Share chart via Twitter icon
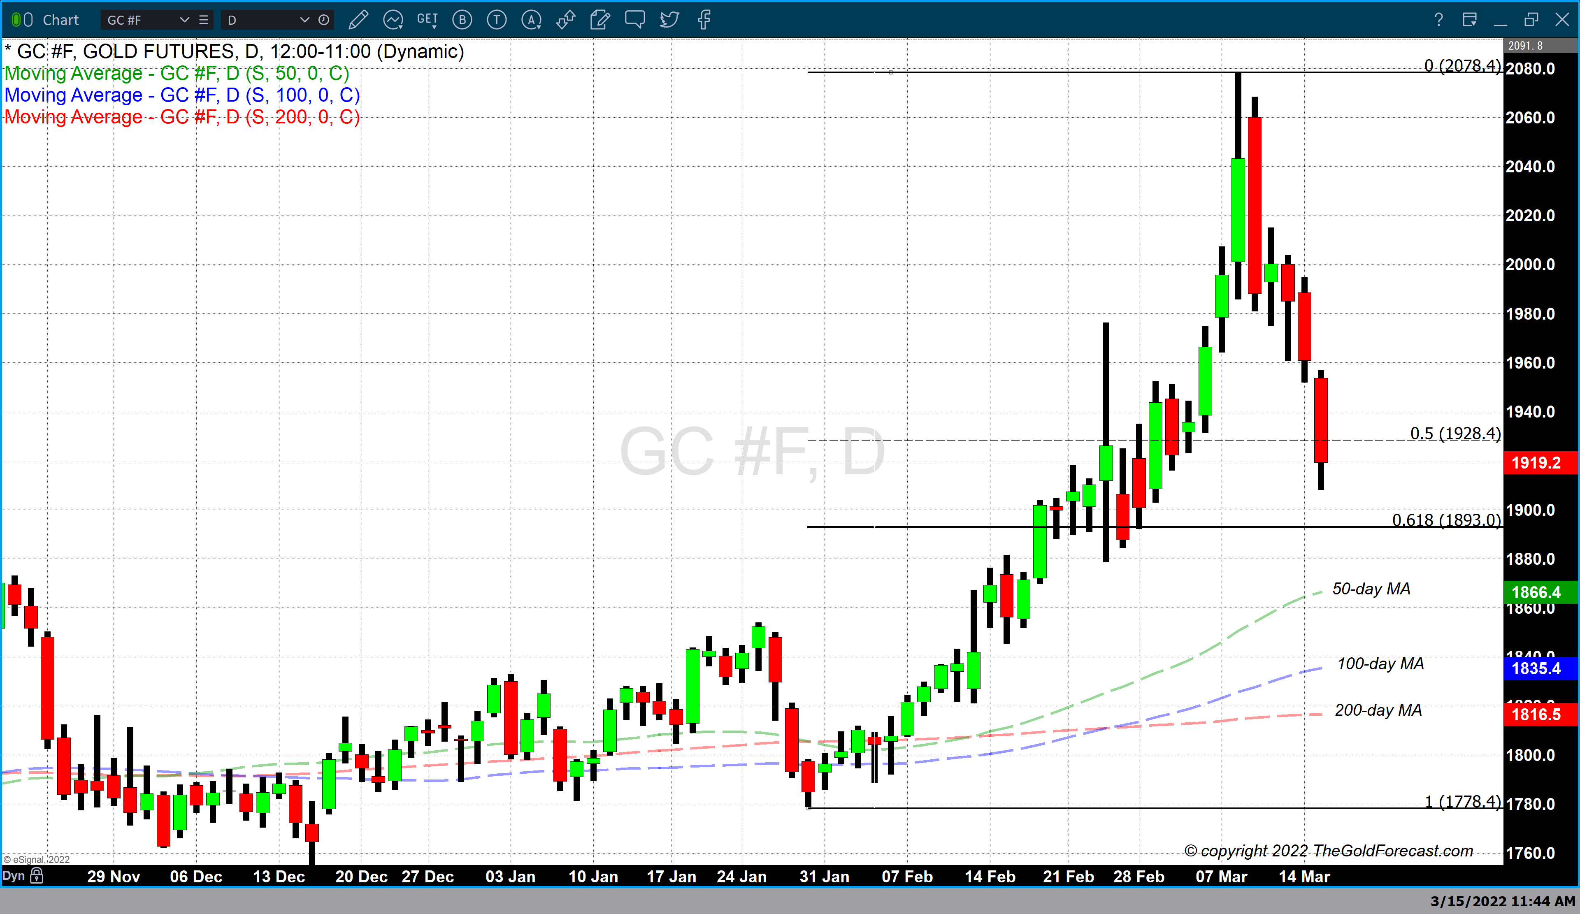This screenshot has width=1580, height=914. [x=669, y=20]
